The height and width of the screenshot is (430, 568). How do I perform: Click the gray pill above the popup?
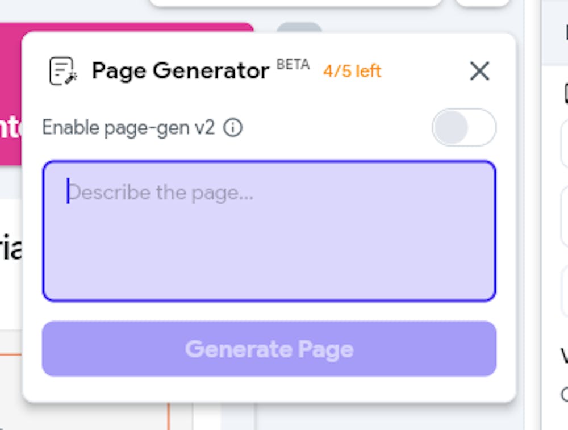tap(299, 27)
